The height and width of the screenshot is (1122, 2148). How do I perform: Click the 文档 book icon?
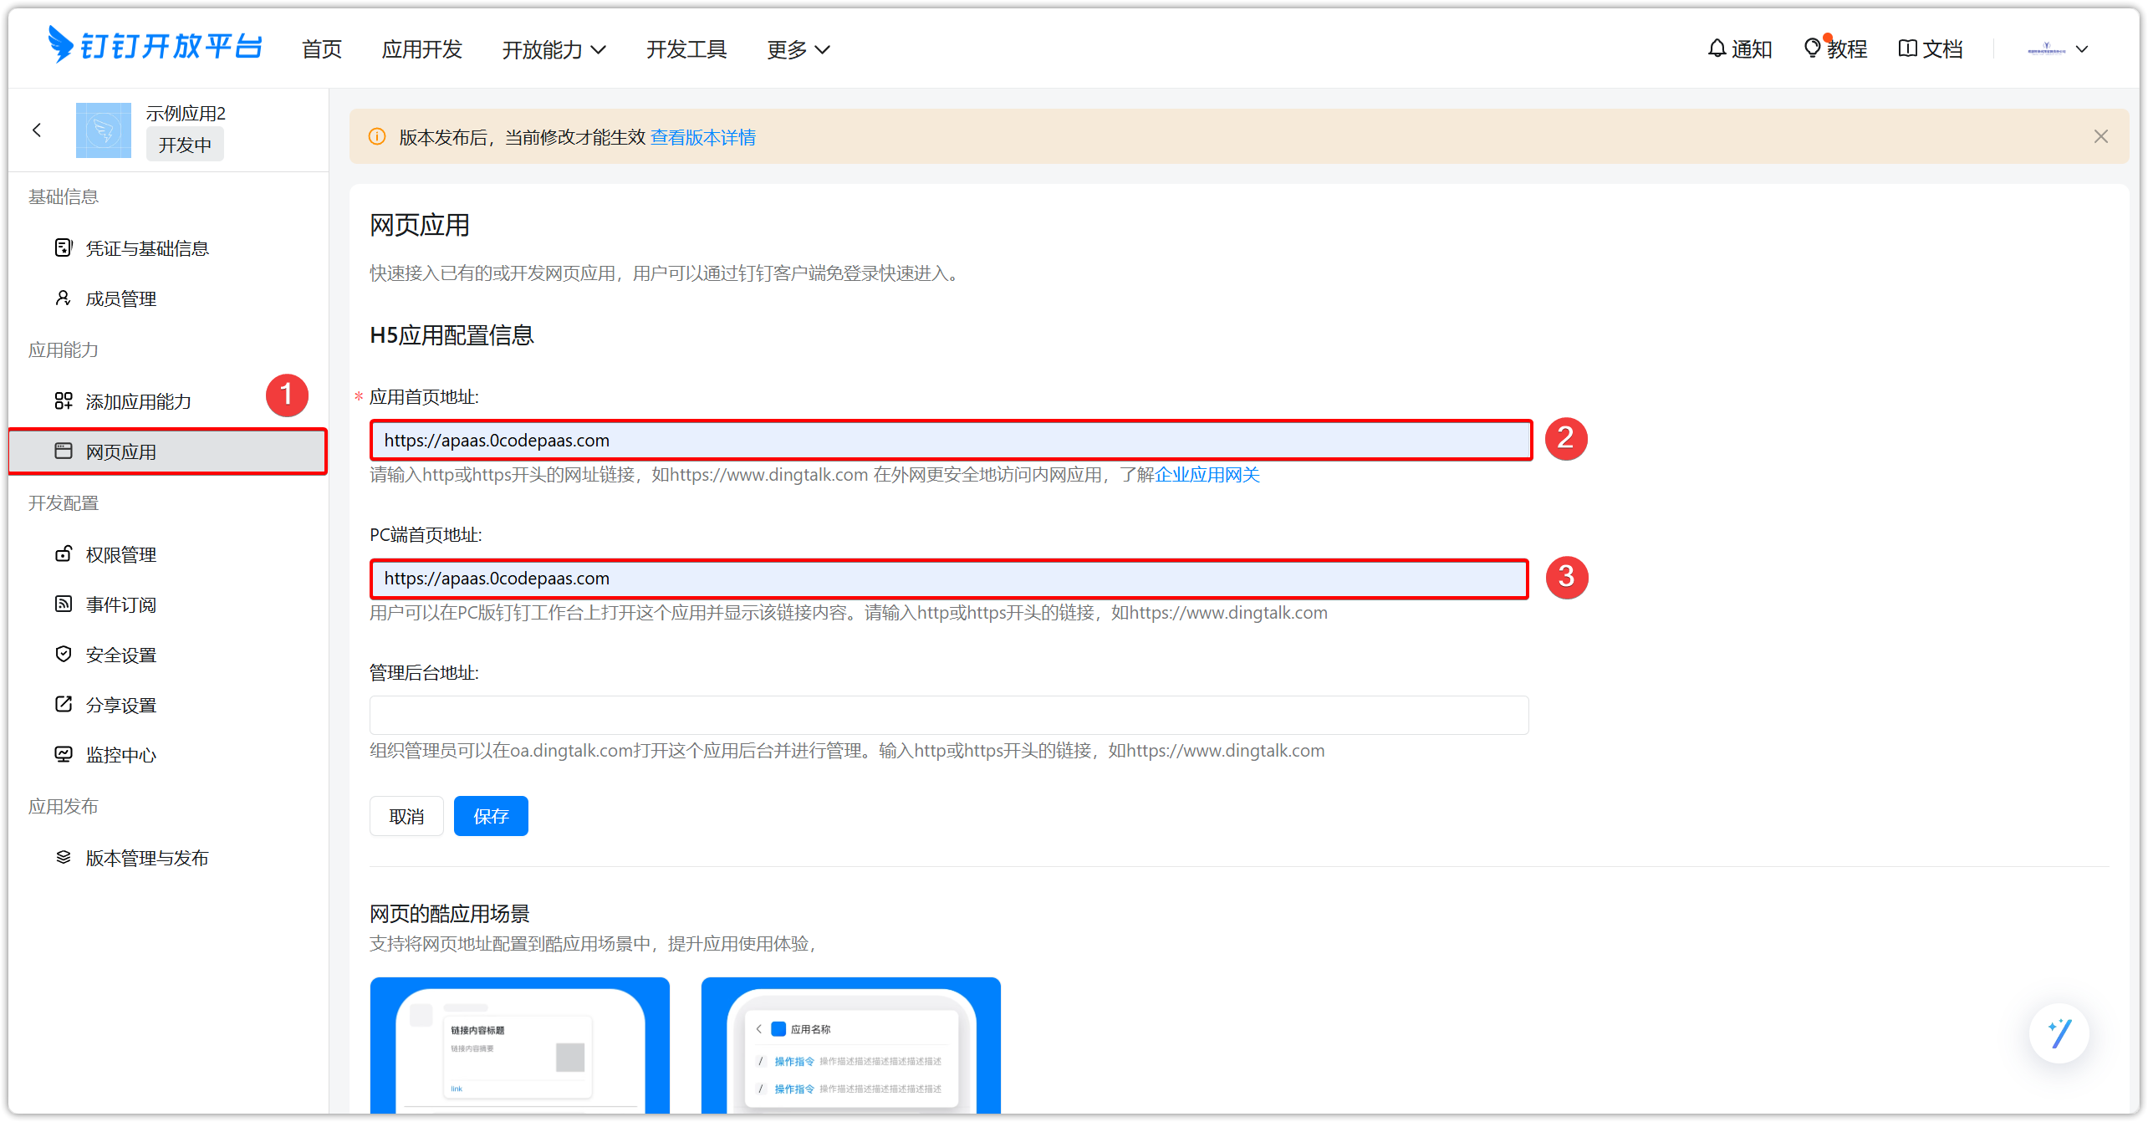pos(1907,48)
